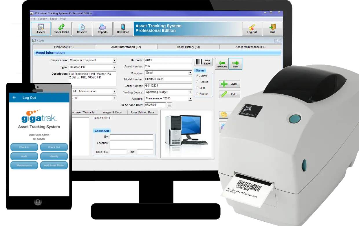
Task: Go to Next asset arrow
Action: tap(236, 64)
